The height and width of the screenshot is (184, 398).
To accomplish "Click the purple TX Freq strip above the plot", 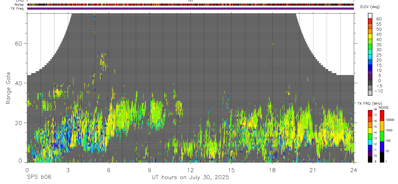I will click(190, 8).
